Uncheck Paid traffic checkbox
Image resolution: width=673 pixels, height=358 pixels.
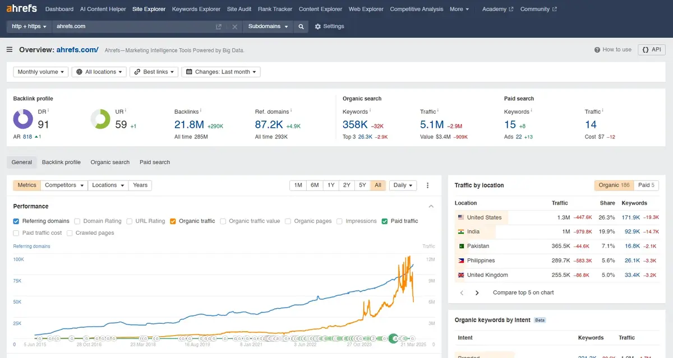[385, 221]
